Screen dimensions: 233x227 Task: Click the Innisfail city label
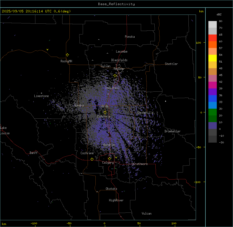tap(112, 88)
